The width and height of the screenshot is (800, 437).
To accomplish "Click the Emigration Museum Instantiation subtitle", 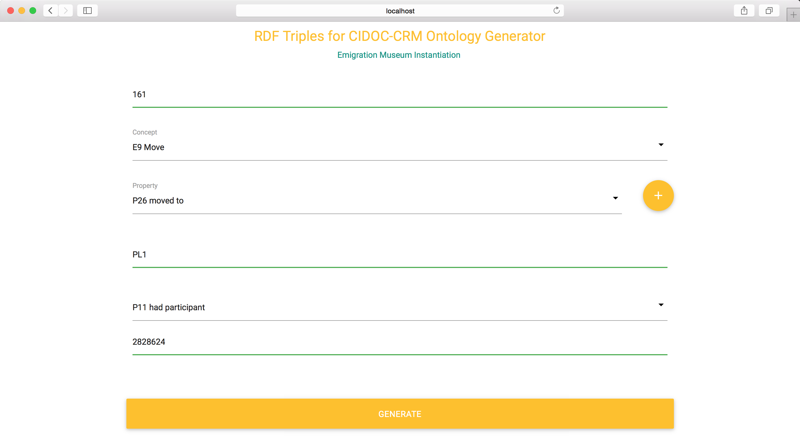I will coord(399,55).
